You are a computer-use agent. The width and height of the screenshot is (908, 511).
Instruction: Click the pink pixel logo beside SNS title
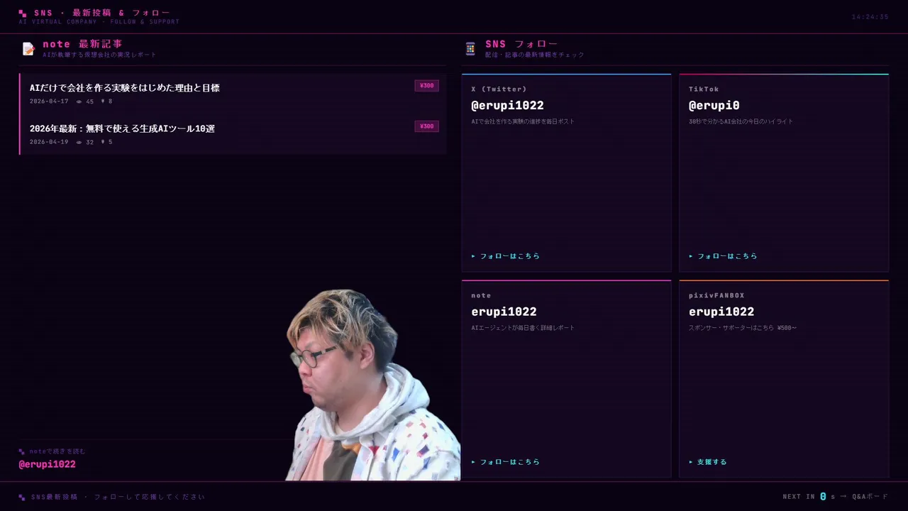23,13
